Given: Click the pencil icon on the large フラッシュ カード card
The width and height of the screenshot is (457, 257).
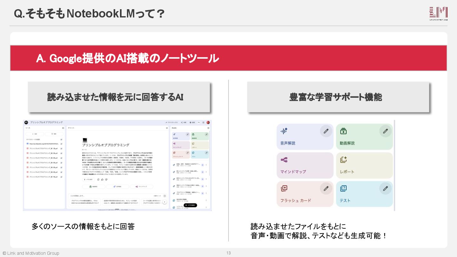Looking at the screenshot, I should click(x=326, y=188).
